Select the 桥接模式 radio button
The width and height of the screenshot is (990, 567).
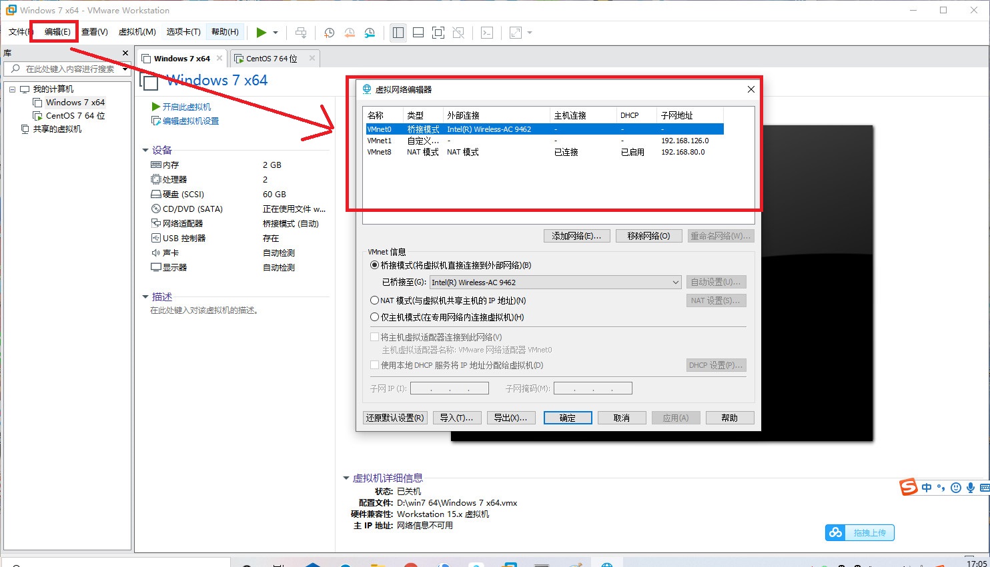tap(375, 265)
